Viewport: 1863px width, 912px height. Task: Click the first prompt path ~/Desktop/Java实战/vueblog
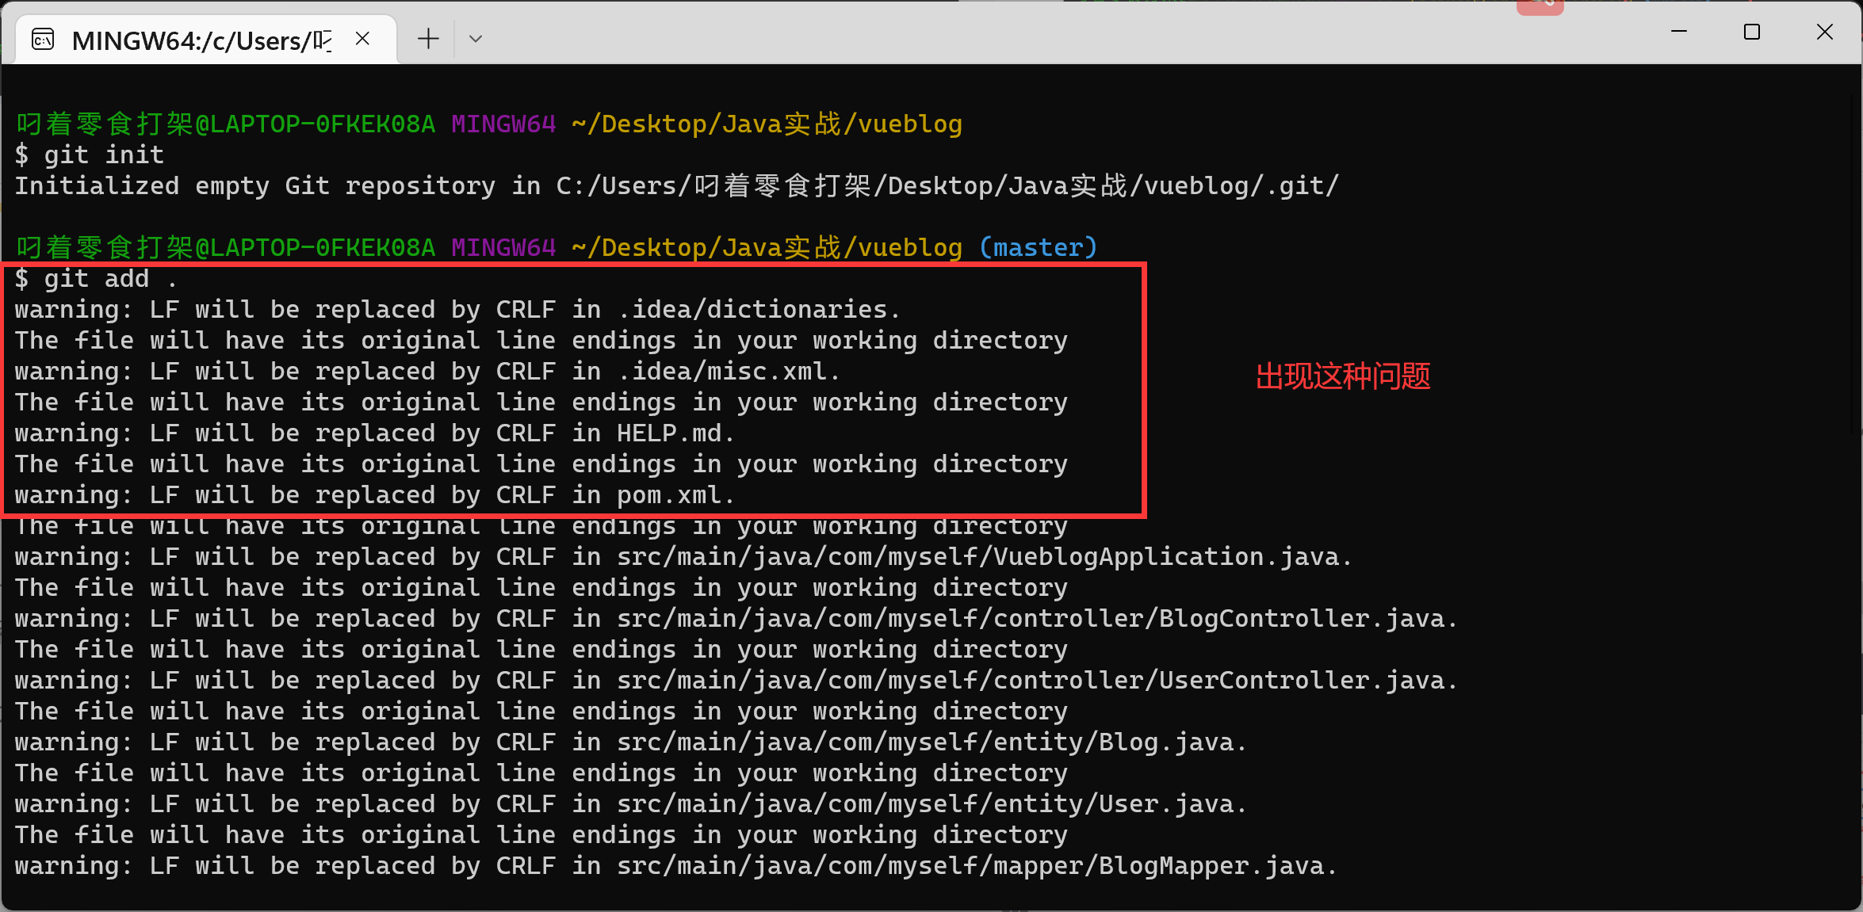click(767, 124)
